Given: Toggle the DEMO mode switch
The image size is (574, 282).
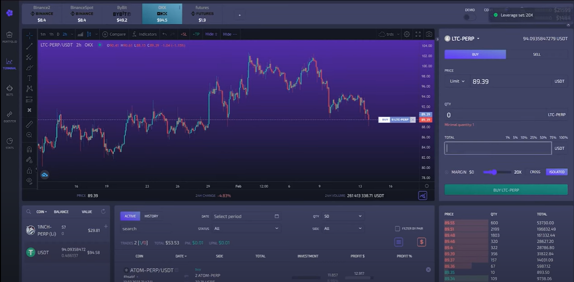Looking at the screenshot, I should coord(469,17).
